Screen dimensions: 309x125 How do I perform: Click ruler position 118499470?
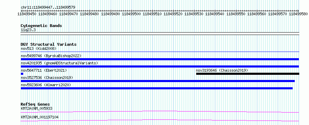tap(69, 14)
